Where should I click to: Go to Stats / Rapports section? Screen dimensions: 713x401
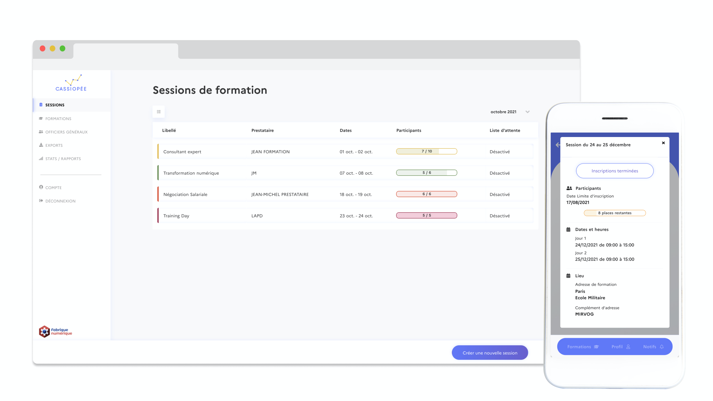[x=63, y=159]
